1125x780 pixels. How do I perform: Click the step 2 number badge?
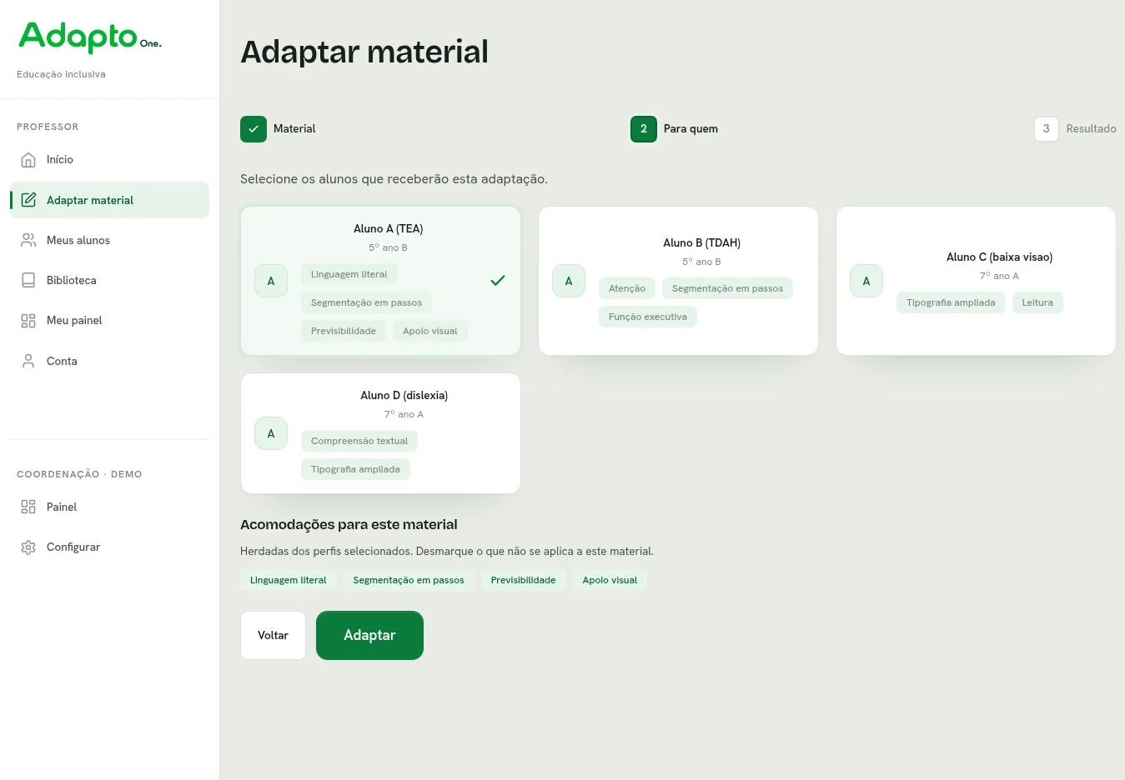644,129
